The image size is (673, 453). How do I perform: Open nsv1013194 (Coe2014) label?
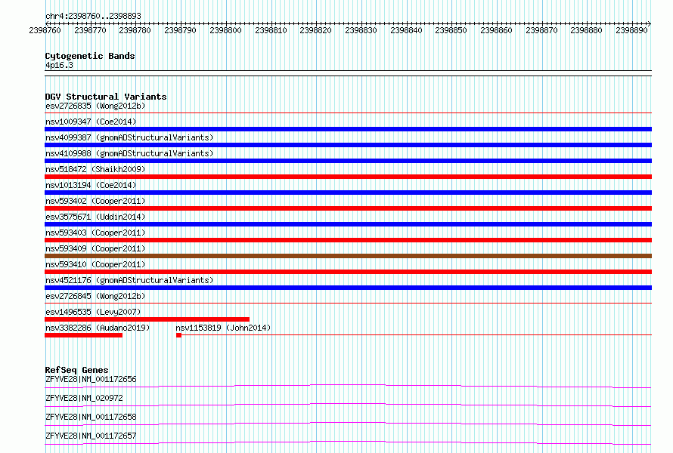[91, 185]
